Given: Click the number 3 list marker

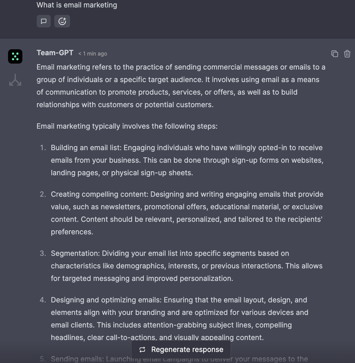Looking at the screenshot, I should coord(43,253).
